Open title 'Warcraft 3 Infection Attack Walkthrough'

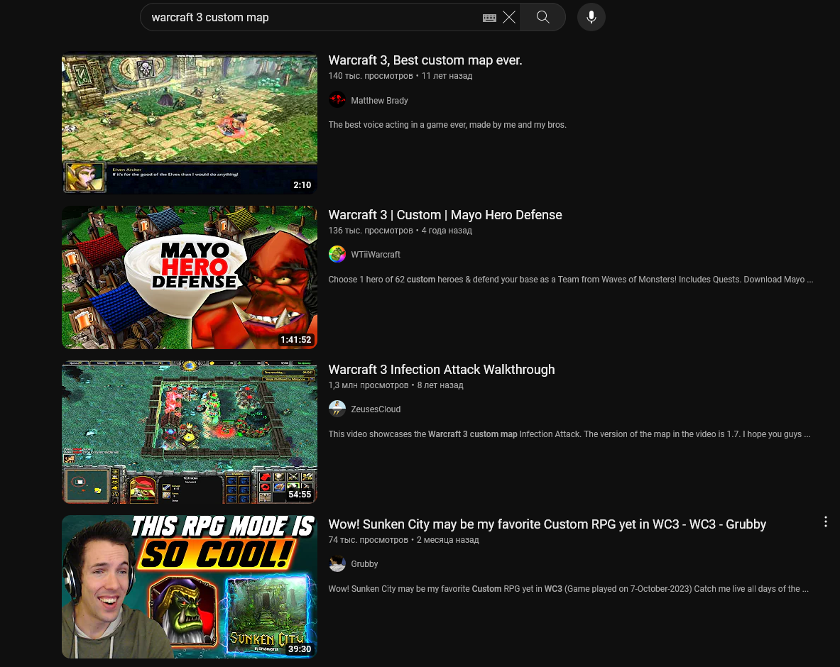[442, 370]
